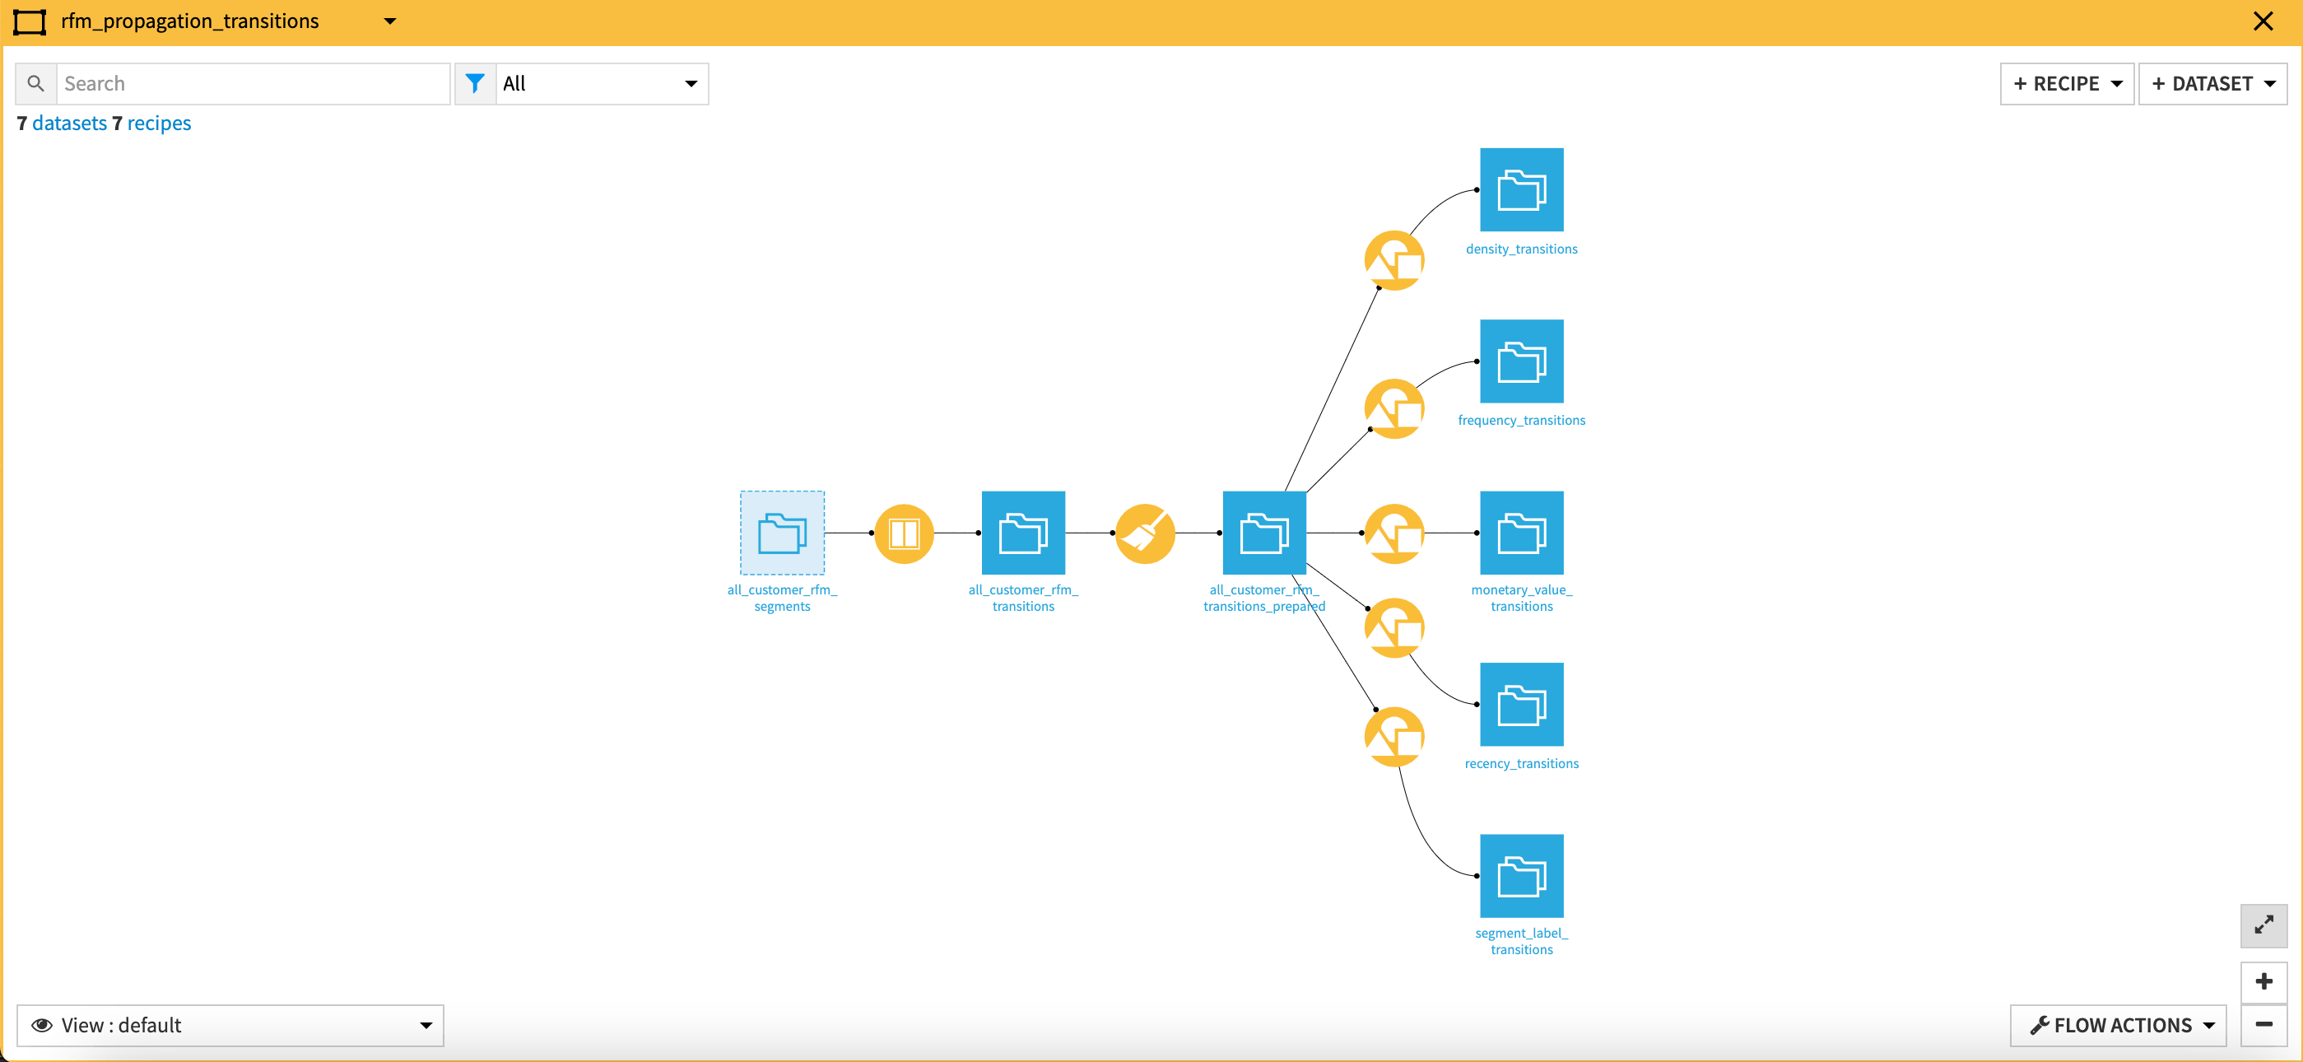The width and height of the screenshot is (2303, 1062).
Task: Open the RECIPE creation menu
Action: point(2066,83)
